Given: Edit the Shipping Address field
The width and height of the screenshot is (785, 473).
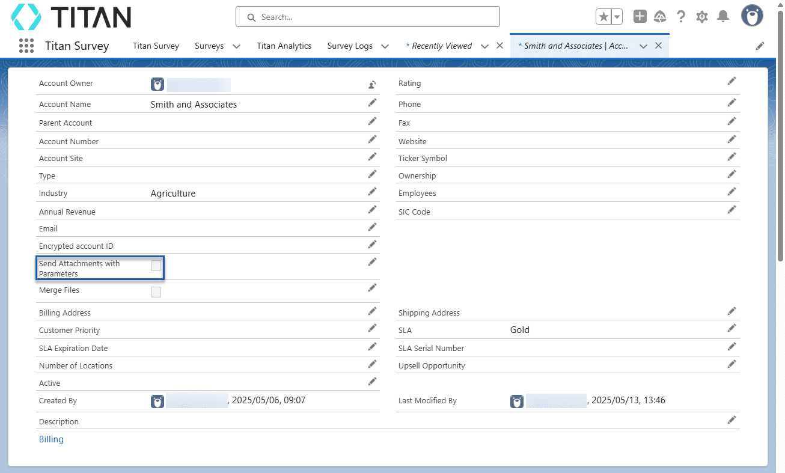Looking at the screenshot, I should 732,311.
